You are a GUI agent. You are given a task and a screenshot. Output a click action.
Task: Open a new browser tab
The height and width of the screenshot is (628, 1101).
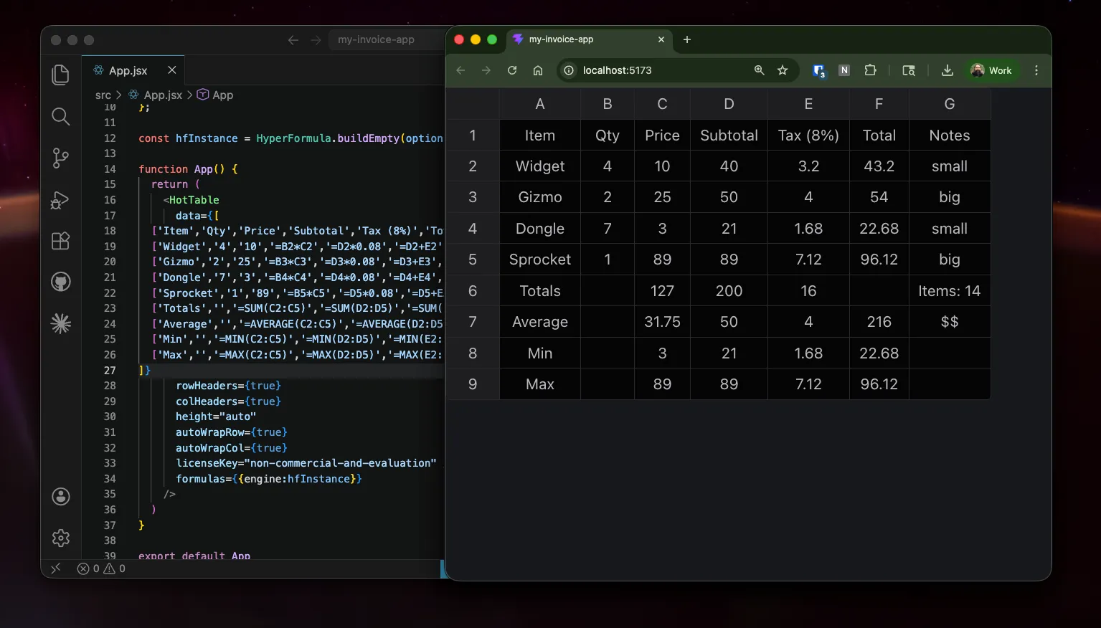pyautogui.click(x=686, y=39)
